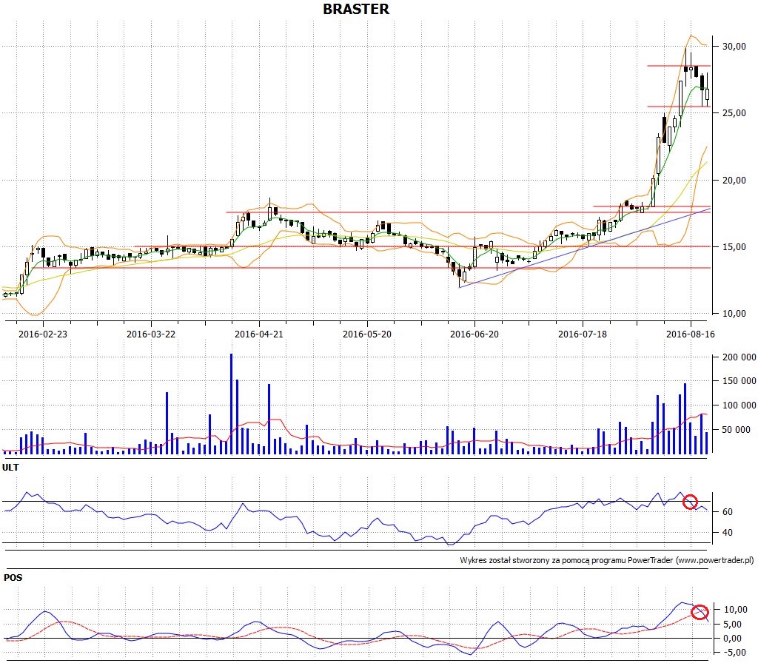
Task: Click the 10,00 label on POS axis
Action: (x=735, y=610)
